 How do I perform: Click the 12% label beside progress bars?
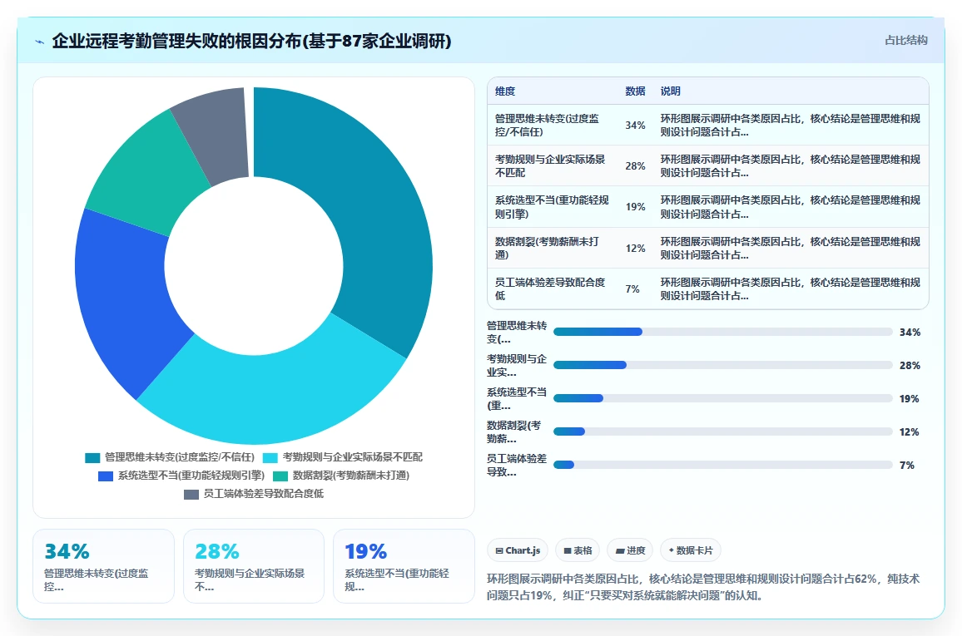pos(910,432)
